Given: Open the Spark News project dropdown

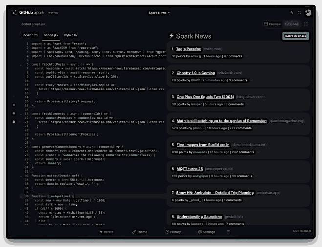Looking at the screenshot, I should pyautogui.click(x=159, y=13).
